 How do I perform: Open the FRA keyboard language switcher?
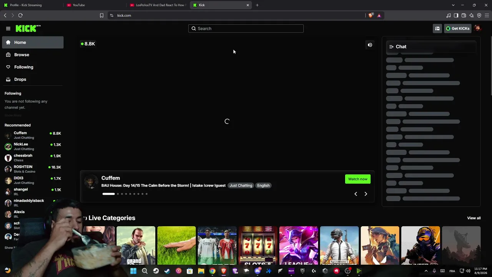452,271
